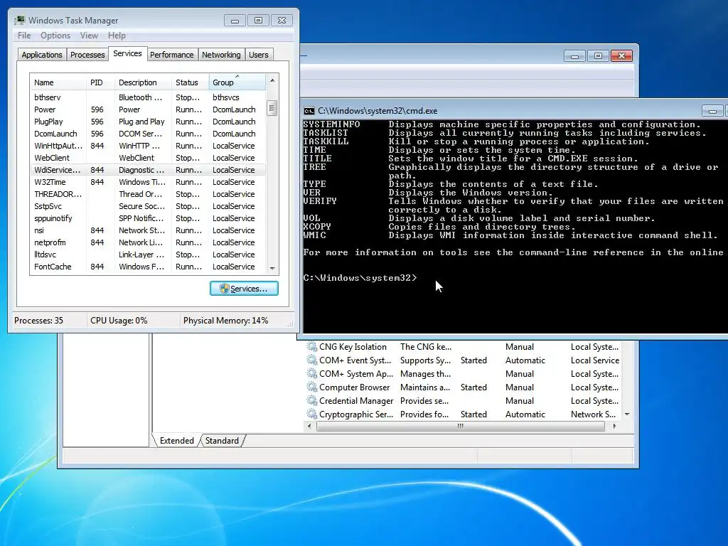This screenshot has height=546, width=728.
Task: Open the Options menu in Task Manager
Action: (55, 36)
